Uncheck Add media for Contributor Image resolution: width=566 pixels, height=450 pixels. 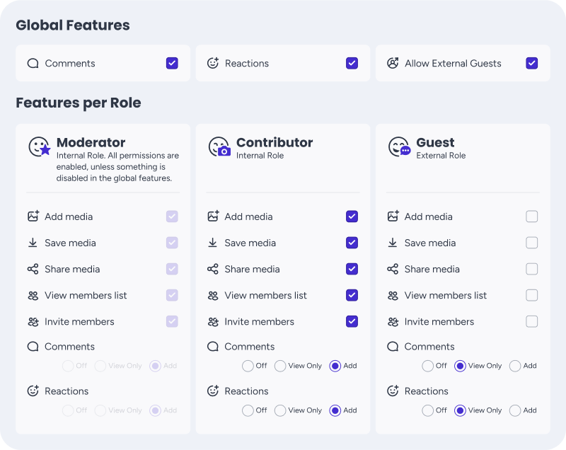352,217
